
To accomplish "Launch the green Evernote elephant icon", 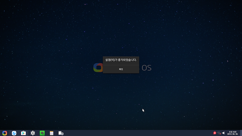I will pyautogui.click(x=42, y=133).
